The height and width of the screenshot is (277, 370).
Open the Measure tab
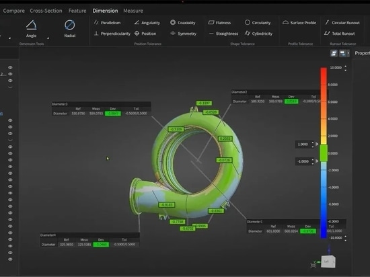coord(133,11)
